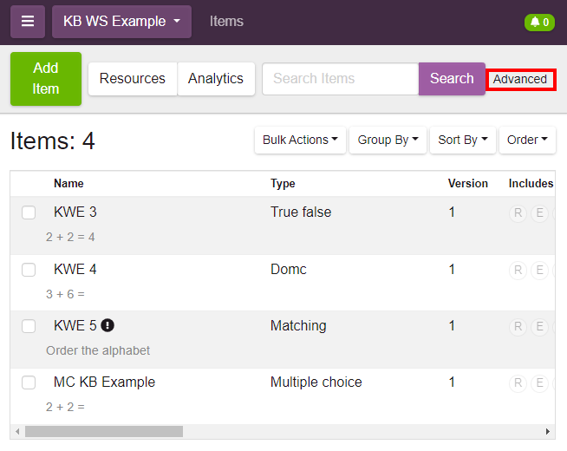567x451 pixels.
Task: Click the E includes icon for KWE 5
Action: [x=539, y=327]
